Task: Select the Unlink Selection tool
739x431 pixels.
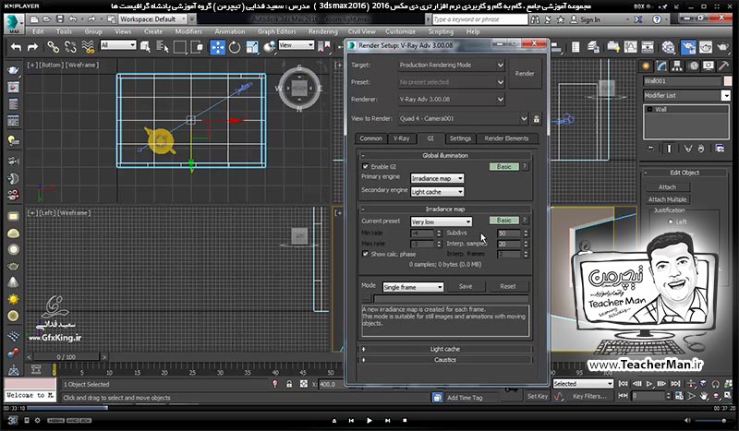Action: pos(70,47)
